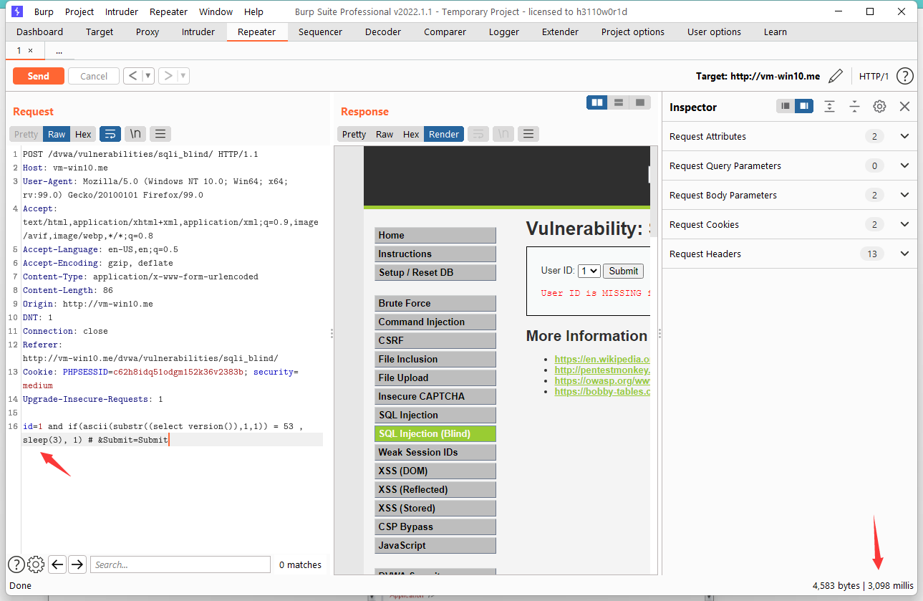Expand all Inspector sections icon

[829, 106]
